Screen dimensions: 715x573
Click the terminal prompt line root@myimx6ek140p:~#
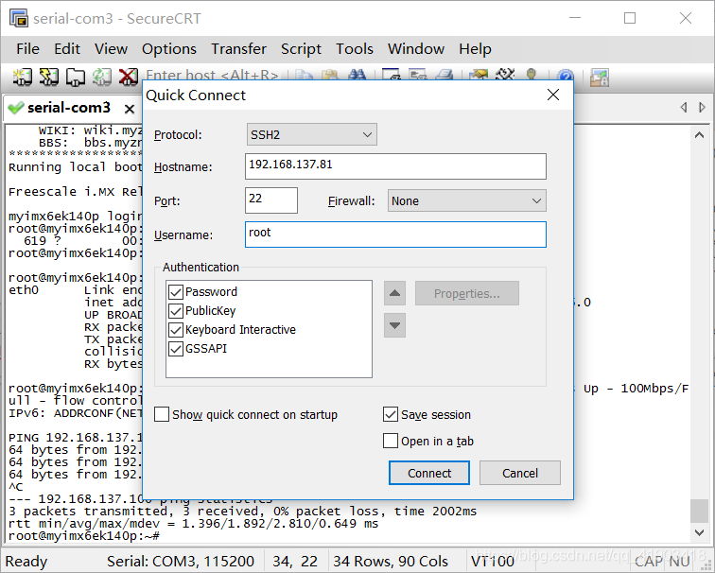[x=84, y=535]
